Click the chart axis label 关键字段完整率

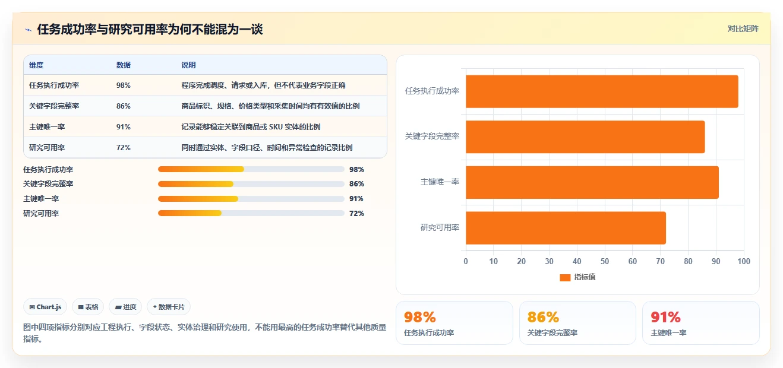(x=432, y=137)
